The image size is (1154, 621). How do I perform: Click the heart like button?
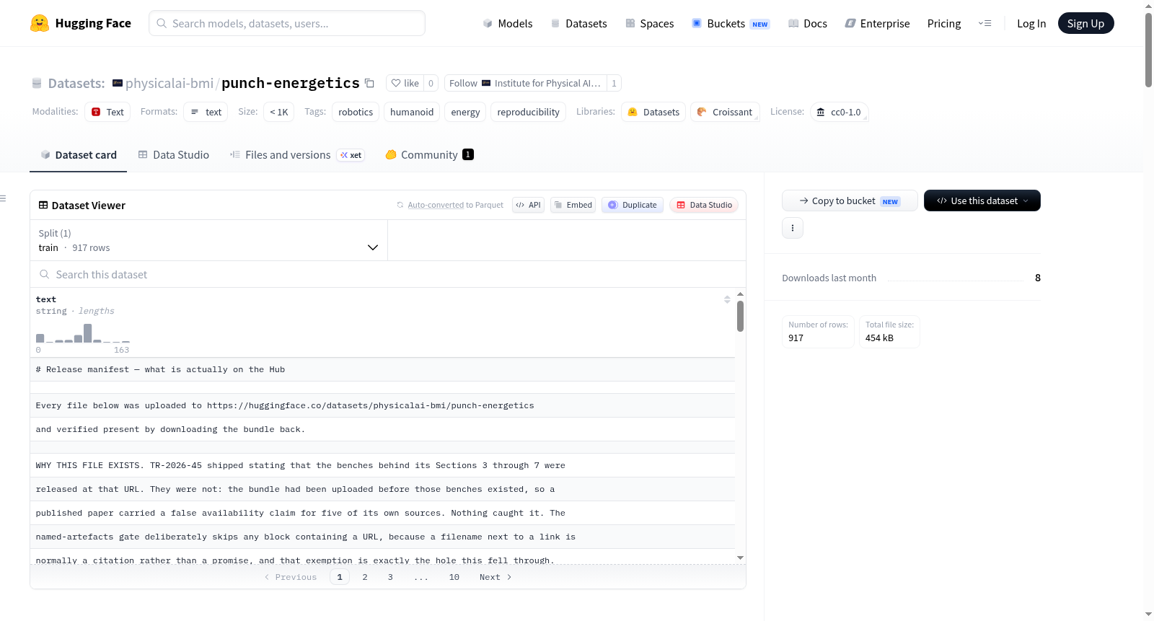pyautogui.click(x=405, y=83)
